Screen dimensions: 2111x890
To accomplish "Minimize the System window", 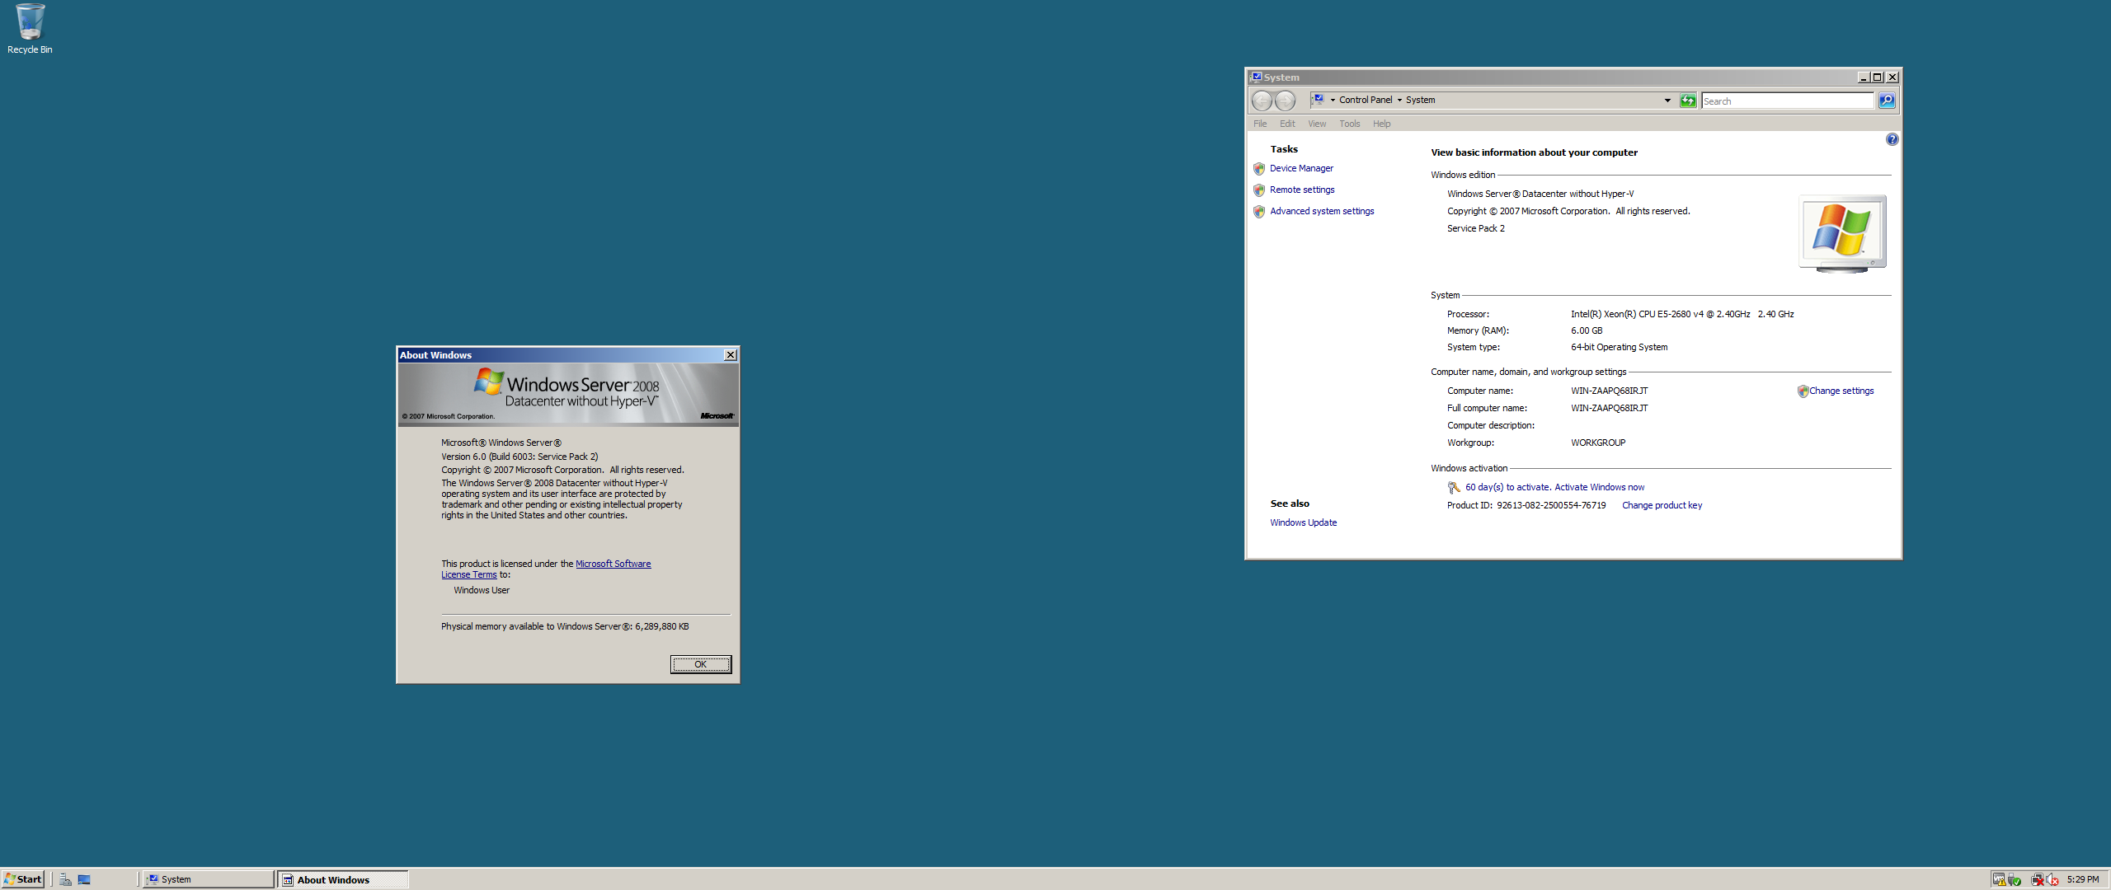I will (x=1863, y=77).
